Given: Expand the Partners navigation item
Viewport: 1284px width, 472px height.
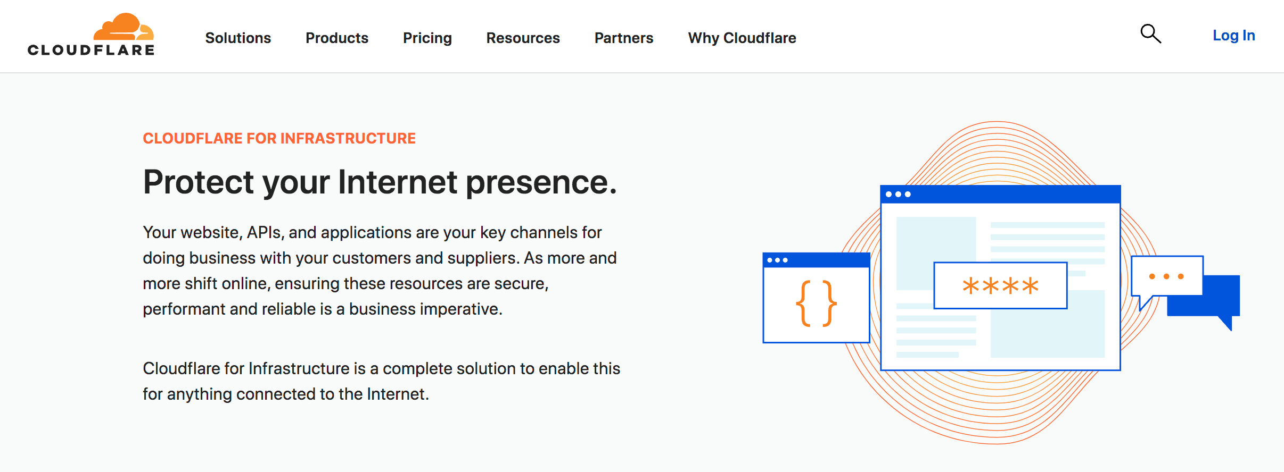Looking at the screenshot, I should pos(624,38).
